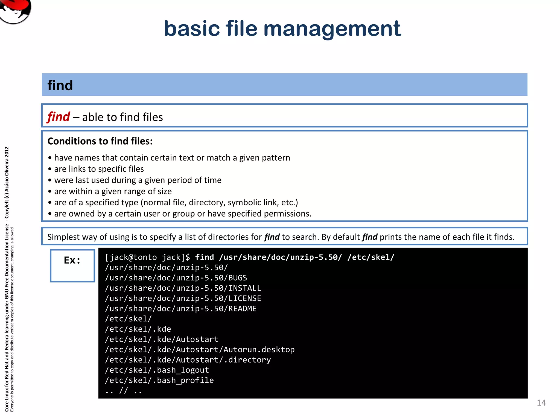560x420 pixels.
Task: Select bullet 'were last used during a given period'
Action: (135, 180)
